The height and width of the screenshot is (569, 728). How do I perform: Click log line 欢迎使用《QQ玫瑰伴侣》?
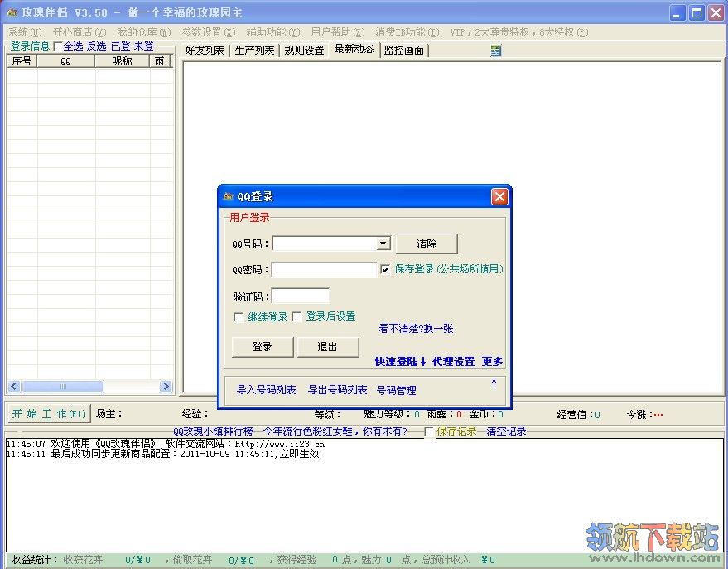pos(166,444)
